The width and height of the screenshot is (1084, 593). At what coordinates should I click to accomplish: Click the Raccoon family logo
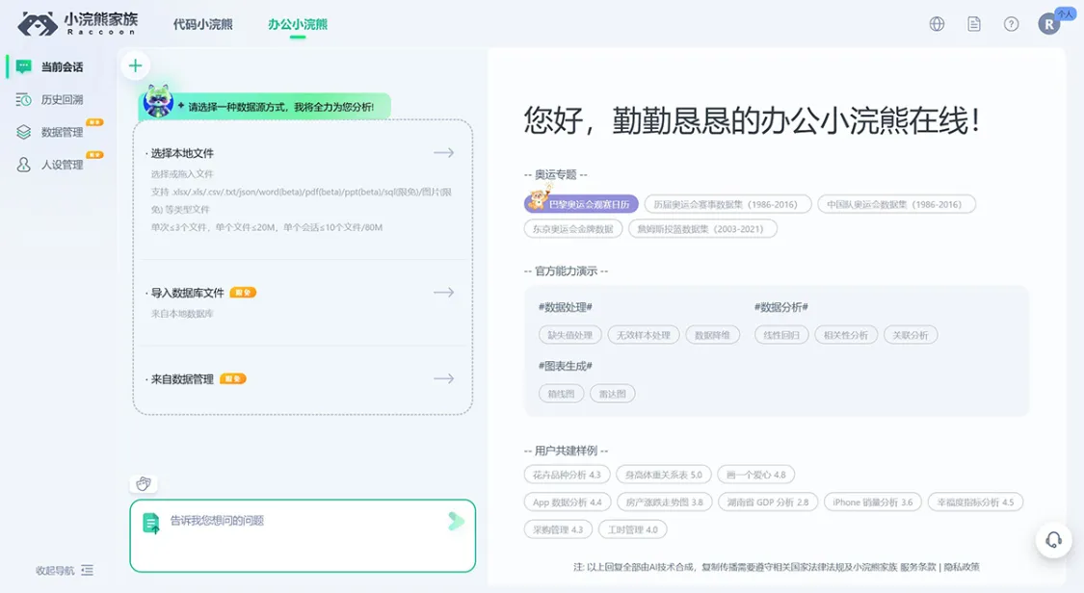(77, 23)
